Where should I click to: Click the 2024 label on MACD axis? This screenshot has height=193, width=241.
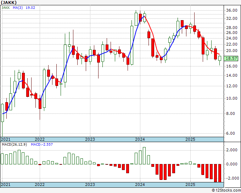tap(140, 185)
